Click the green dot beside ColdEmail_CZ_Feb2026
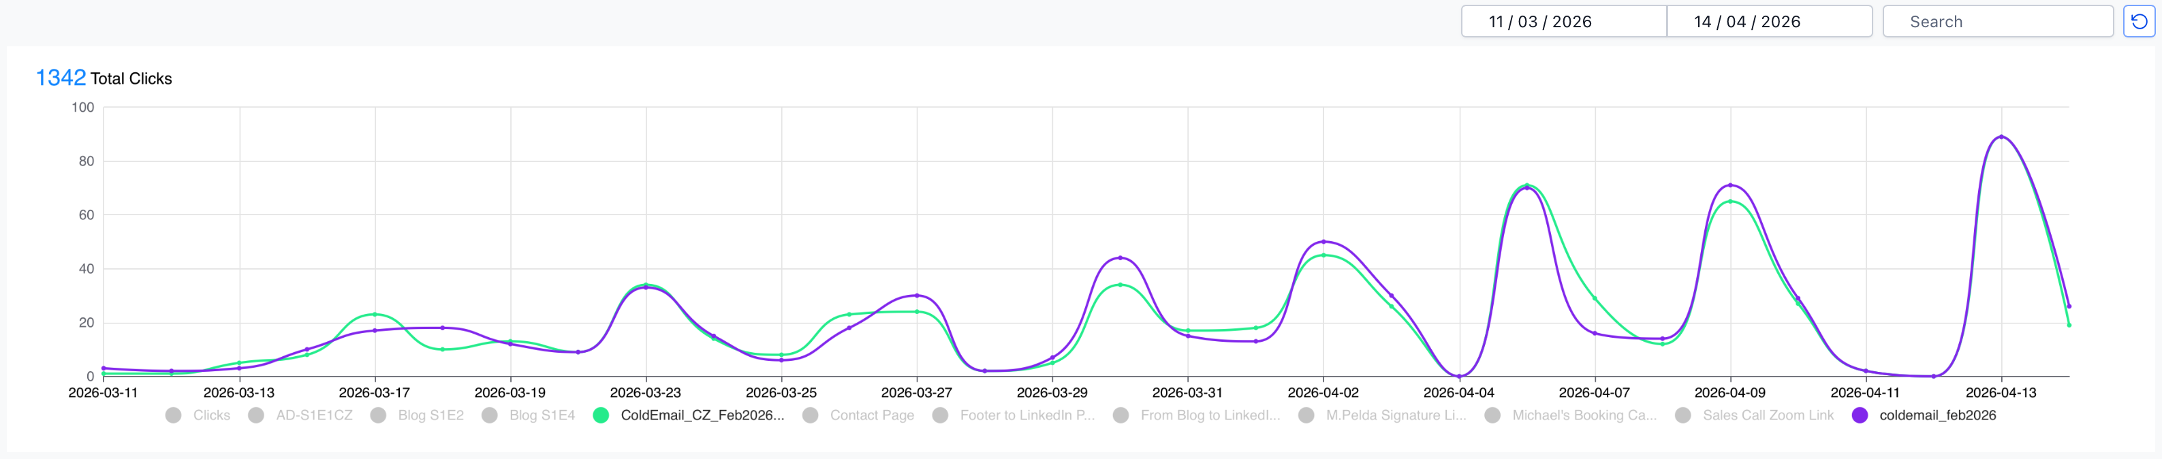Image resolution: width=2162 pixels, height=459 pixels. click(x=600, y=415)
